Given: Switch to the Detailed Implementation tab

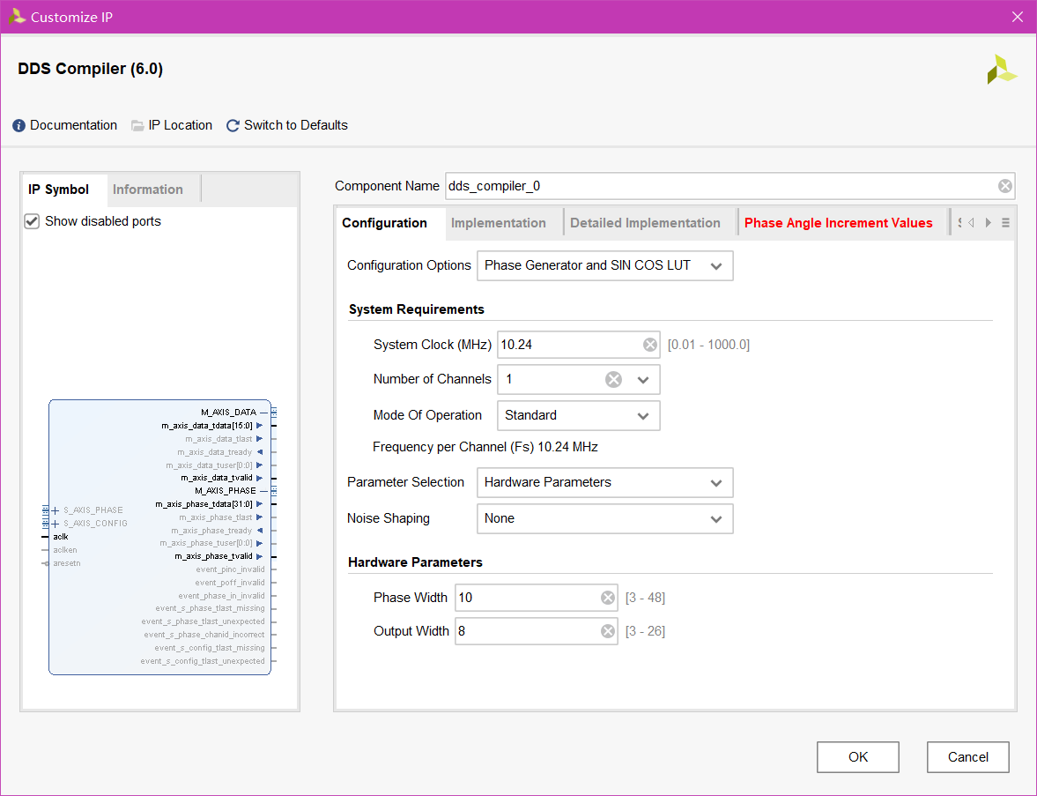Looking at the screenshot, I should pos(646,224).
